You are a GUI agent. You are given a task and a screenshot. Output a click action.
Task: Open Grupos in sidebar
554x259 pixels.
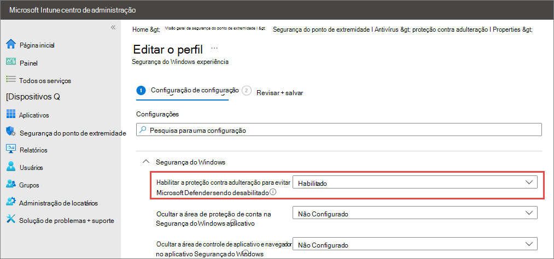29,185
